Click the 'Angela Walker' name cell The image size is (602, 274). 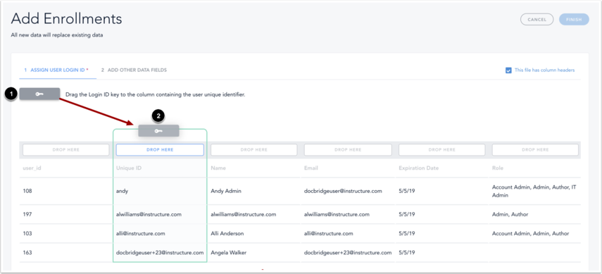point(228,252)
